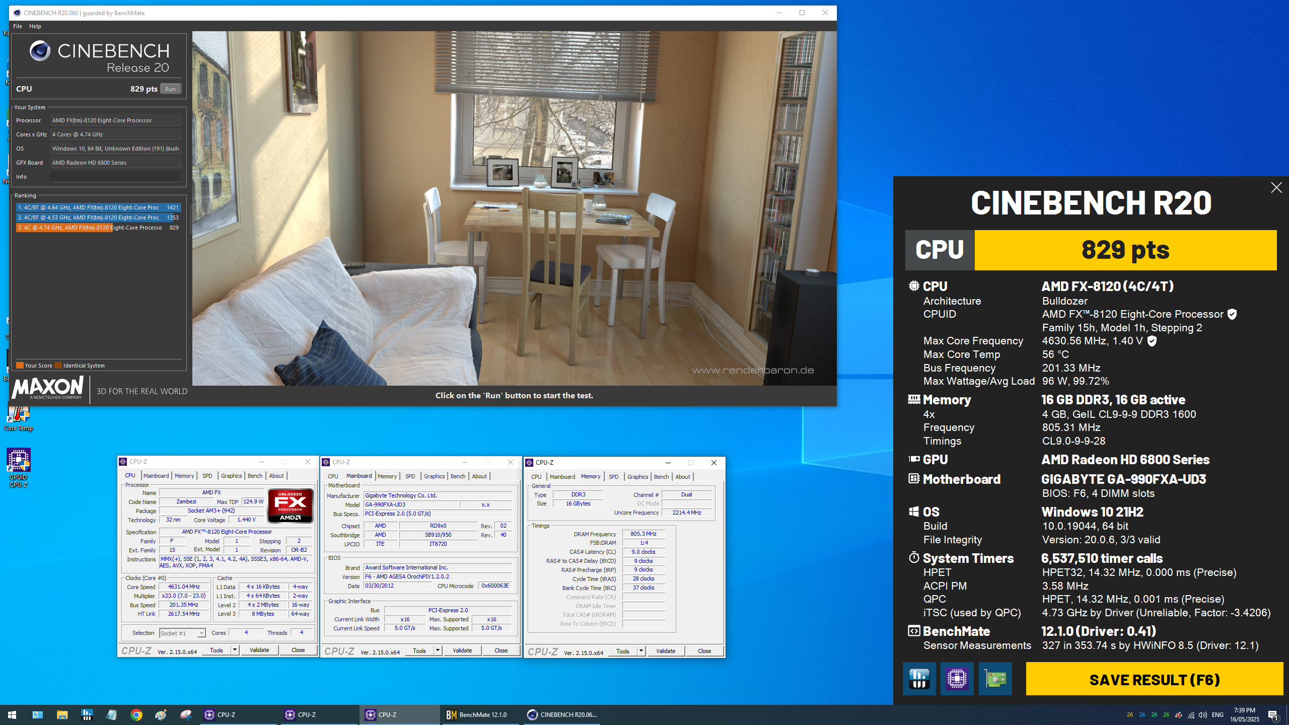Switch to CPU tab in third CPU-Z window
Image resolution: width=1289 pixels, height=725 pixels.
pos(536,477)
